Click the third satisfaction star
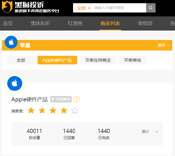Image resolution: width=175 pixels, height=156 pixels. (53, 110)
